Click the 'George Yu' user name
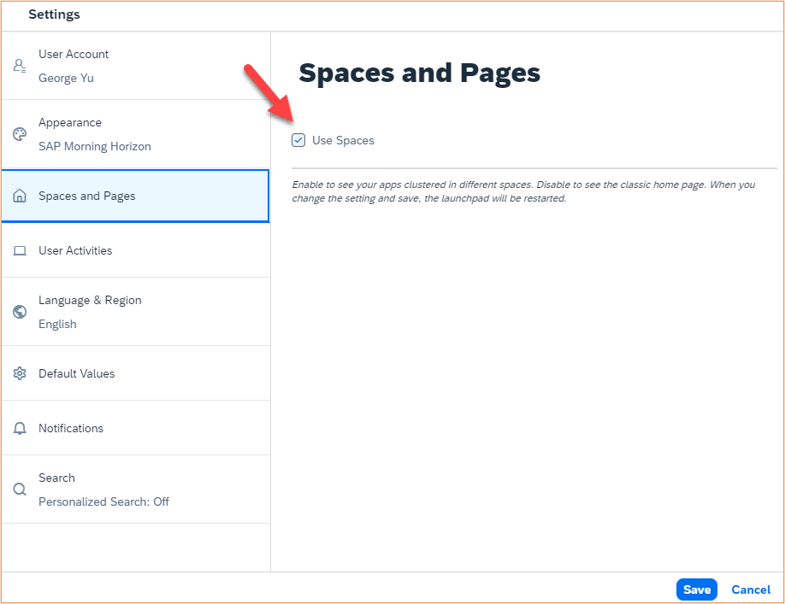785x604 pixels. pos(66,78)
